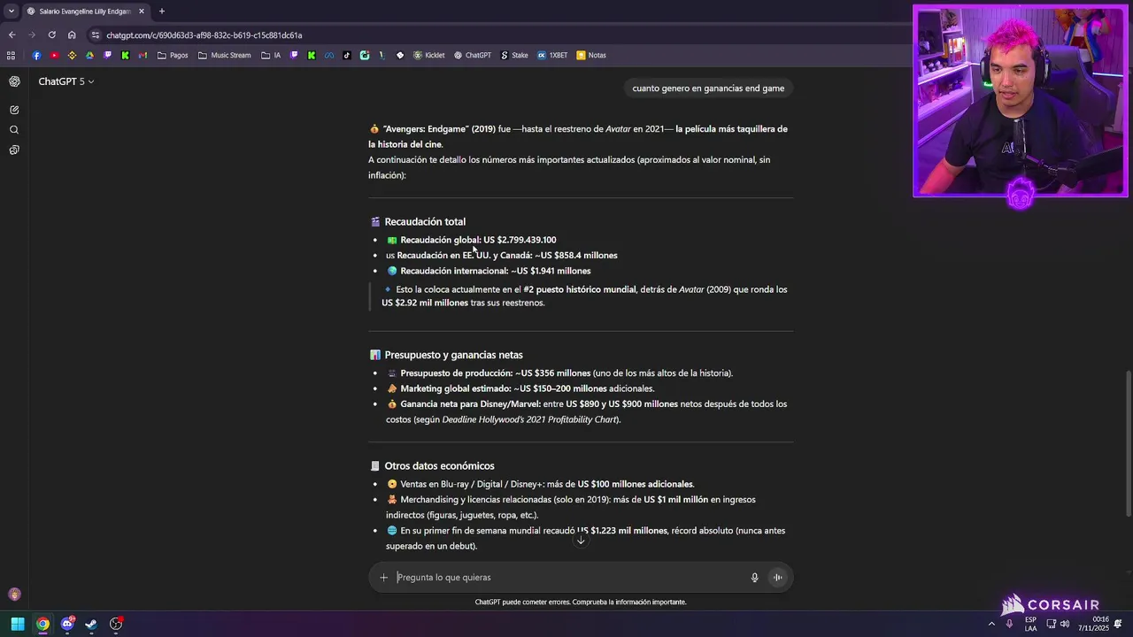Screen dimensions: 1133x637
Task: Open Steam from the taskbar
Action: pos(91,624)
